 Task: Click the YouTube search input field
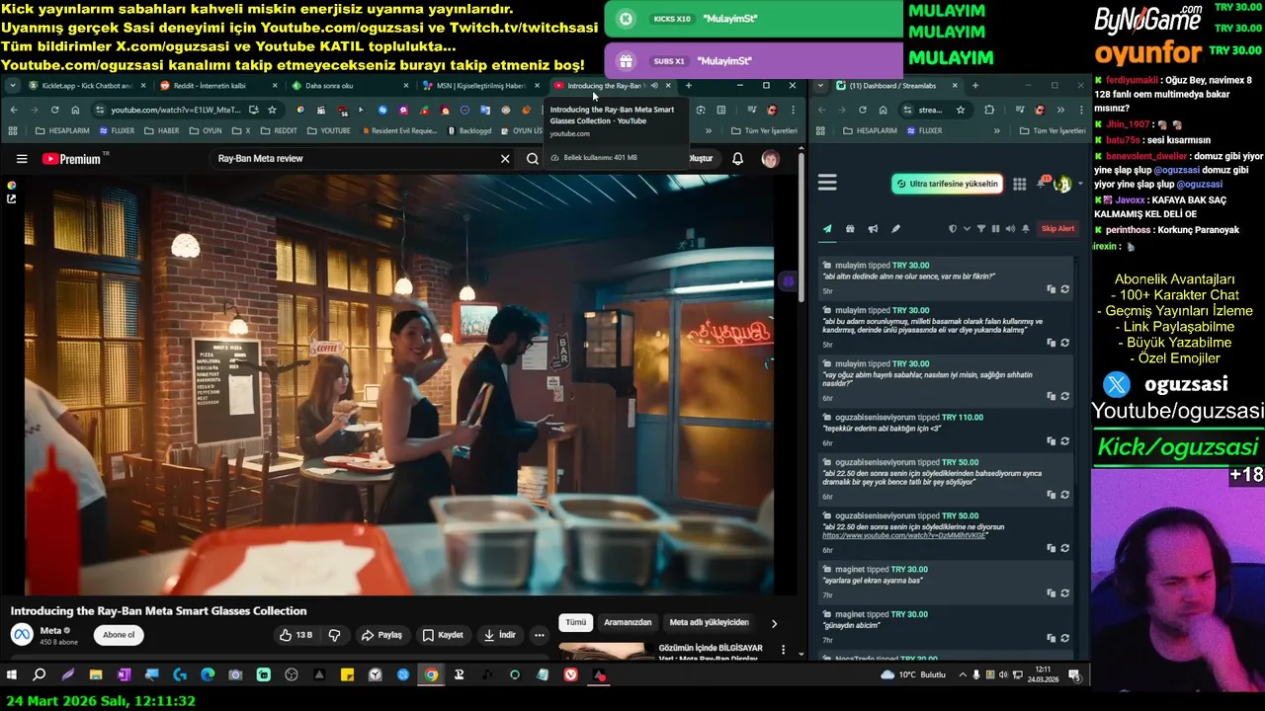[356, 158]
